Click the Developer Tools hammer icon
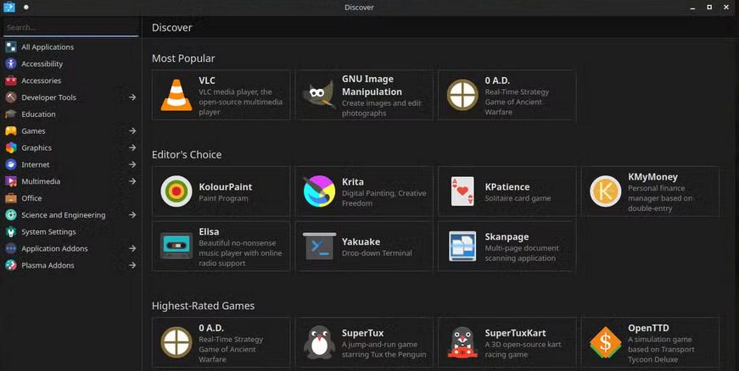 click(11, 97)
